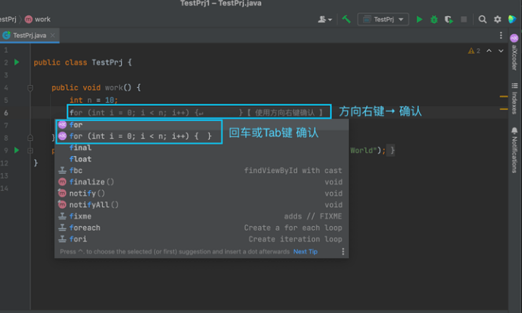Choose 'float' keyword completion
The image size is (522, 313).
[x=202, y=159]
